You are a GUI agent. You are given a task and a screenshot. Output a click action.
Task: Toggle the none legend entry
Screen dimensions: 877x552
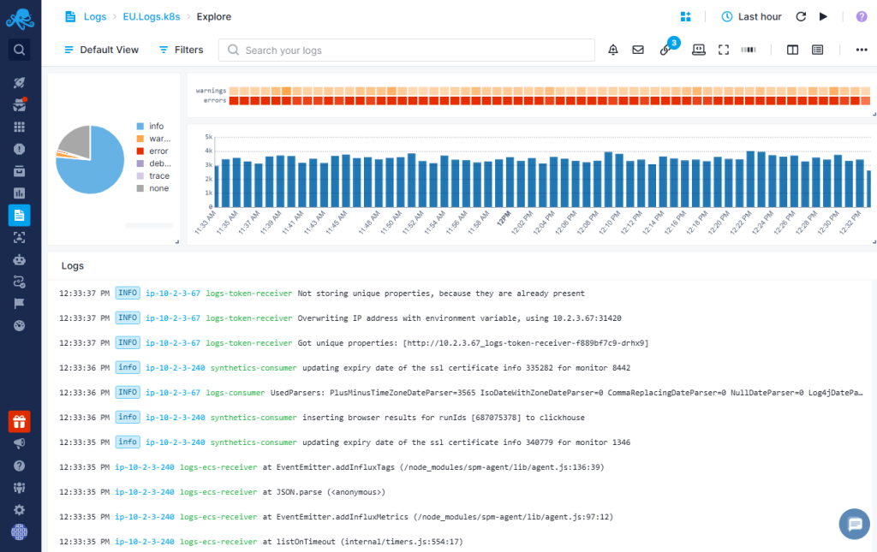point(152,188)
